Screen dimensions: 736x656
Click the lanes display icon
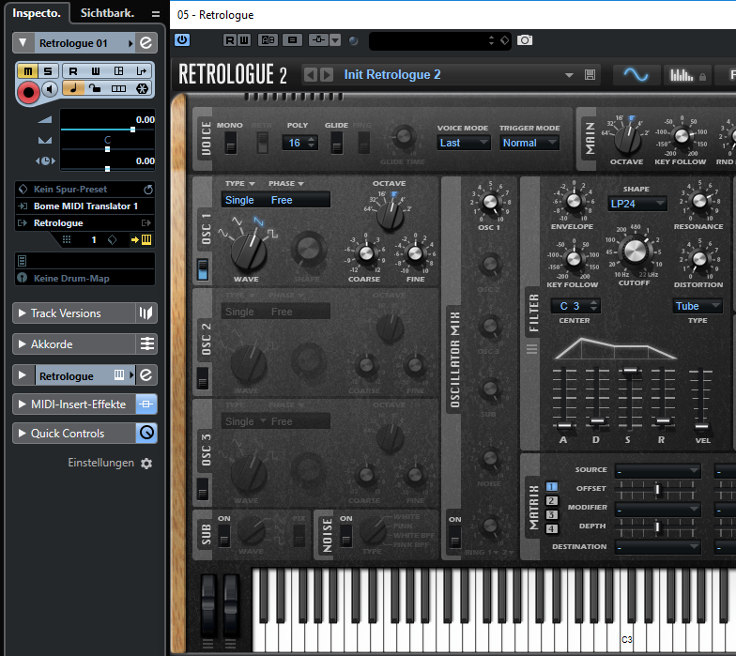[x=118, y=88]
